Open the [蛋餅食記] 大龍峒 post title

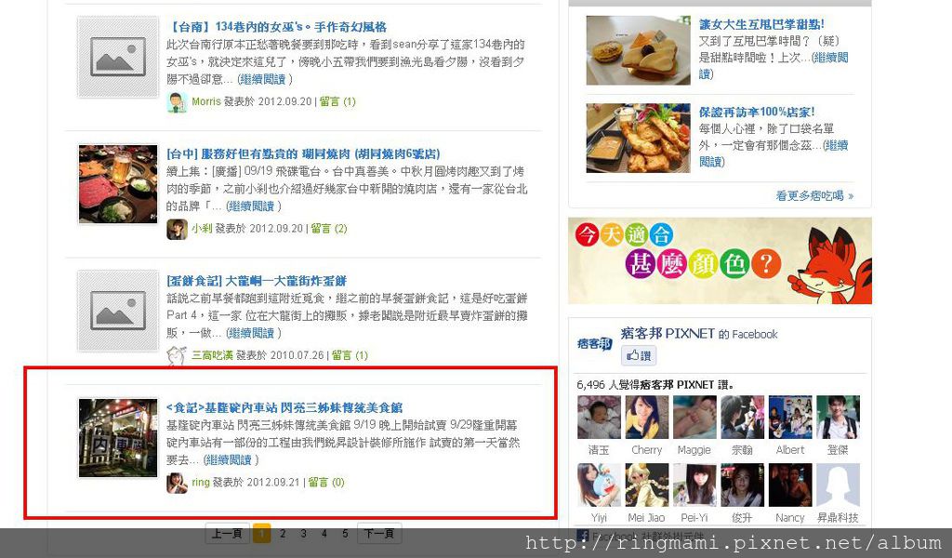pyautogui.click(x=257, y=281)
